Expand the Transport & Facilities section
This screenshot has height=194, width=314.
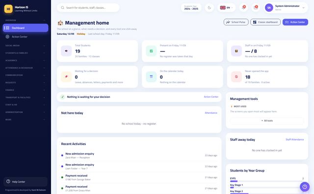26,97
